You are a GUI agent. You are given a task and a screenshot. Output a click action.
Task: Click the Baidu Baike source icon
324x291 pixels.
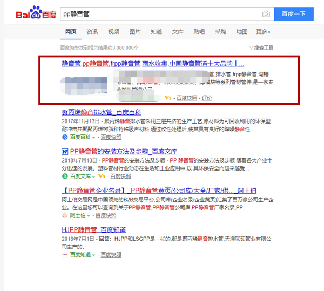click(x=65, y=137)
